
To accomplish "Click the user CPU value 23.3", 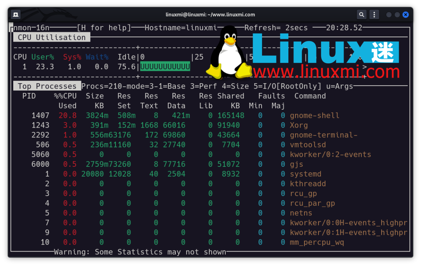I will pyautogui.click(x=45, y=67).
